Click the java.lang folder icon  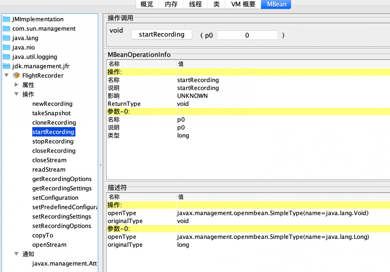(7, 38)
